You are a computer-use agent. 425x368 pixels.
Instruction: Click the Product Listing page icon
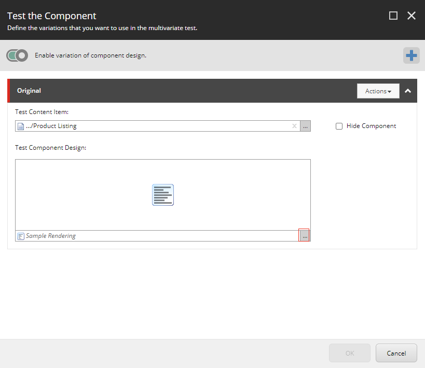21,126
